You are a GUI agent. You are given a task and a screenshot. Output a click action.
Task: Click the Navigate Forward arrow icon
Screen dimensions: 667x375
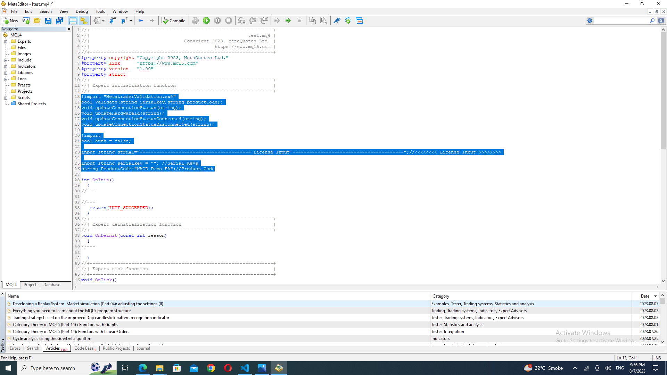(x=151, y=20)
